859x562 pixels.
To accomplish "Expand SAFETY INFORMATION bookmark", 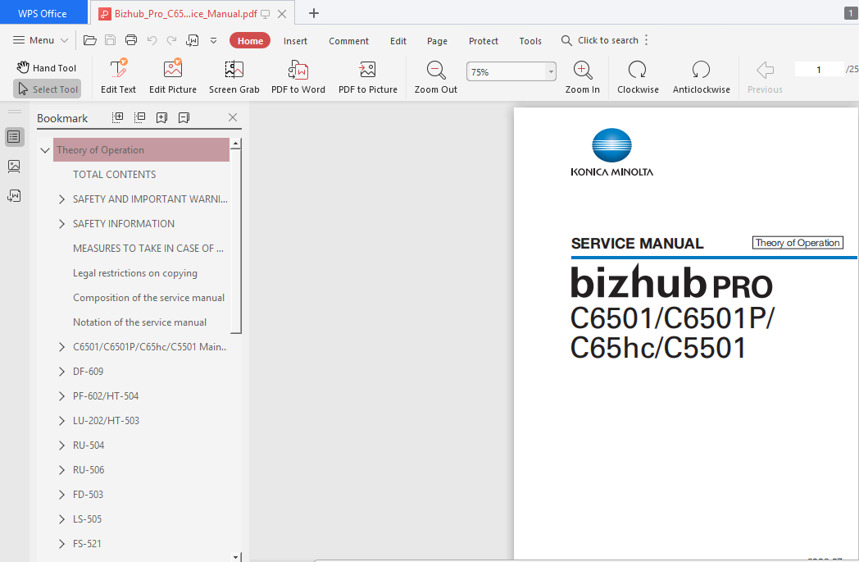I will (61, 224).
